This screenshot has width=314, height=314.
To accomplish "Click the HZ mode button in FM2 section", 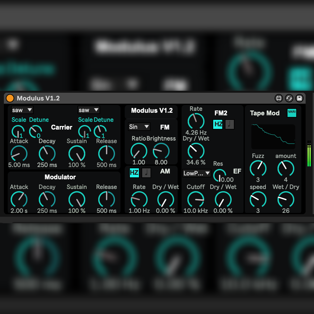I will tap(218, 124).
